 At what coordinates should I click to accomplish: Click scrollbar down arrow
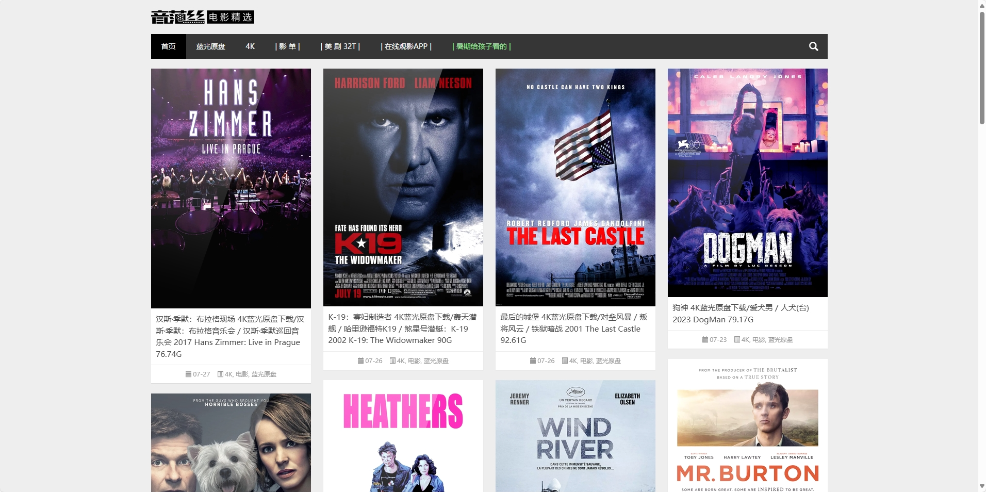point(982,486)
